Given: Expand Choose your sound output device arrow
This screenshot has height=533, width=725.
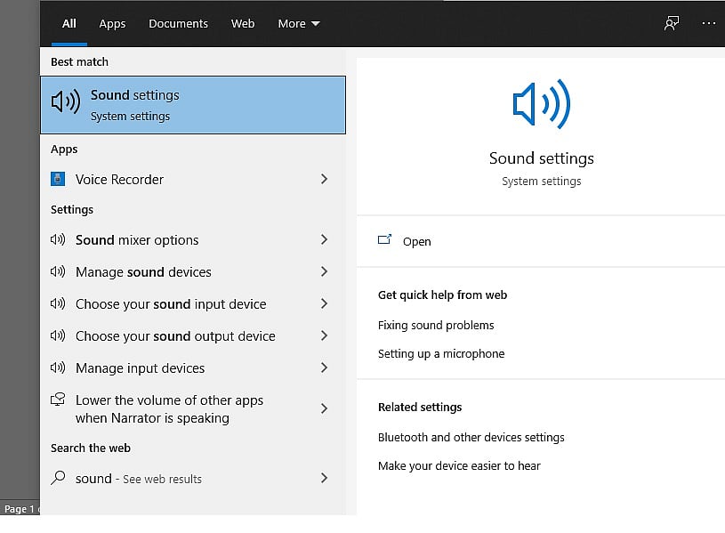Looking at the screenshot, I should pos(324,335).
